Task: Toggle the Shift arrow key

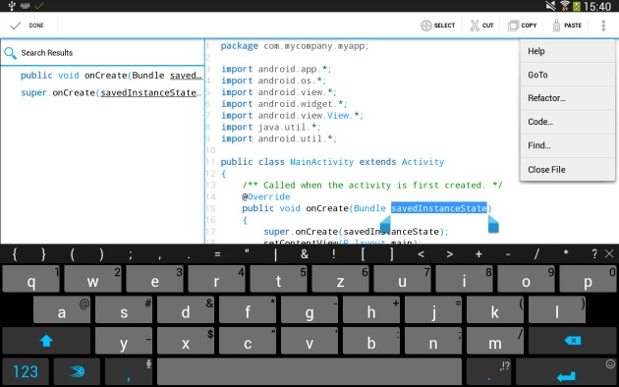Action: (46, 341)
